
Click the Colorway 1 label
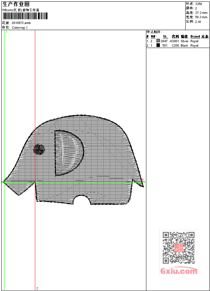tap(20, 28)
